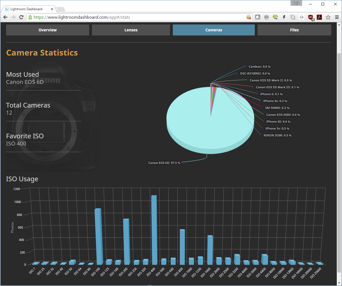Click the scrollbar down arrow
Image resolution: width=342 pixels, height=286 pixels.
[339, 283]
